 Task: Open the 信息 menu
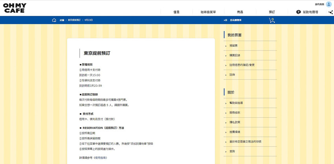176,12
